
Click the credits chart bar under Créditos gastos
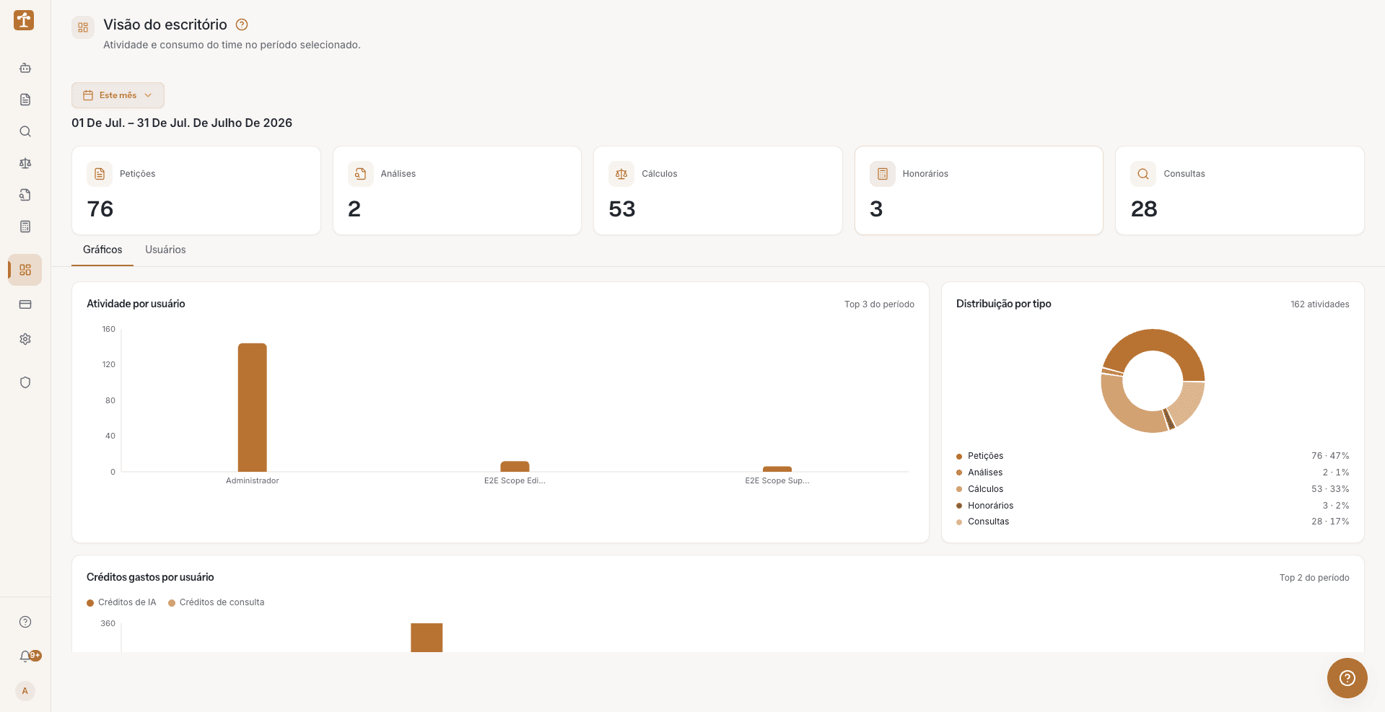pyautogui.click(x=427, y=638)
